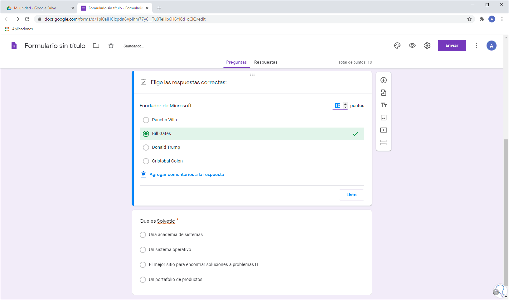Click the add question plus icon
509x300 pixels.
(x=384, y=80)
